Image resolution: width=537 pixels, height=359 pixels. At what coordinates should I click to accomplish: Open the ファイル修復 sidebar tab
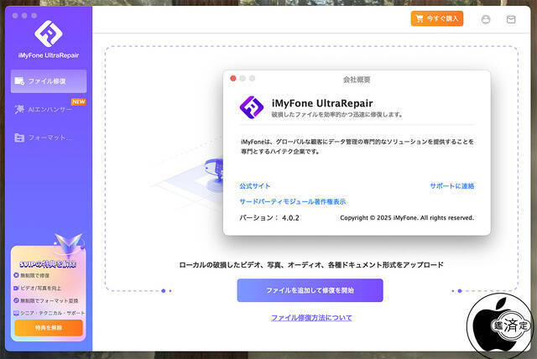coord(47,81)
